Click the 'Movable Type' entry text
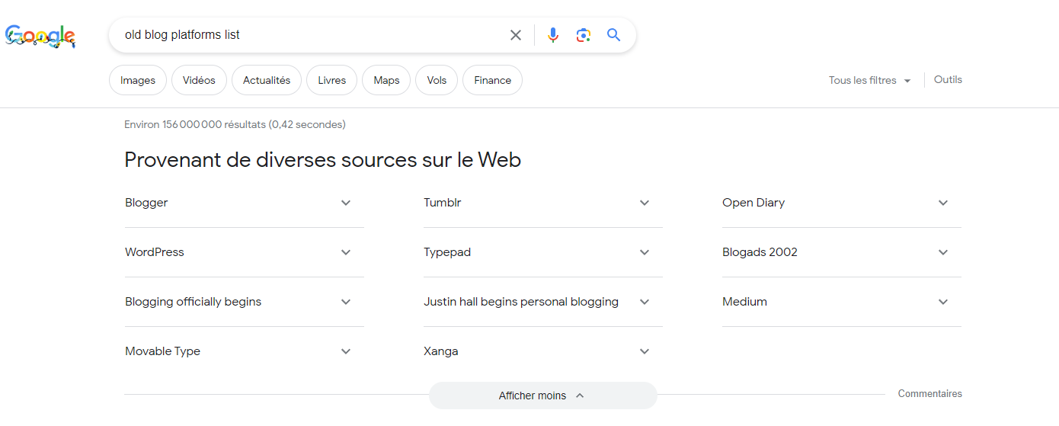The height and width of the screenshot is (426, 1059). coord(162,351)
